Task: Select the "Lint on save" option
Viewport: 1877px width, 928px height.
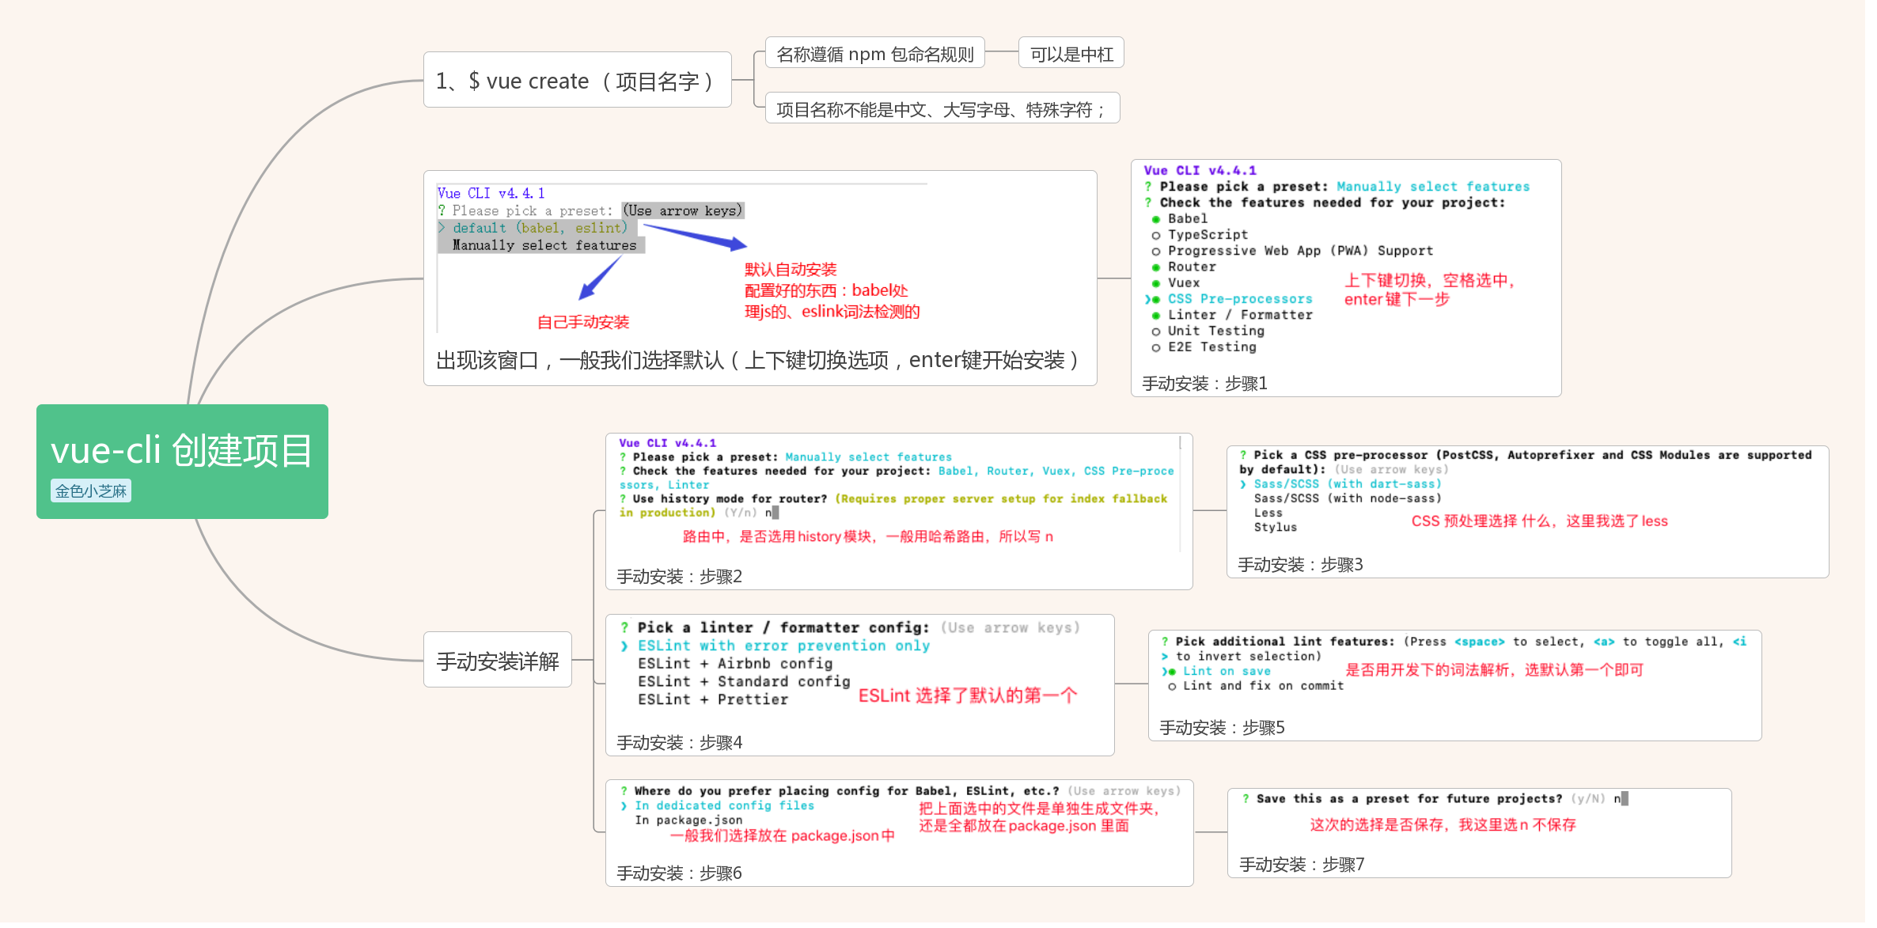Action: pyautogui.click(x=1225, y=670)
